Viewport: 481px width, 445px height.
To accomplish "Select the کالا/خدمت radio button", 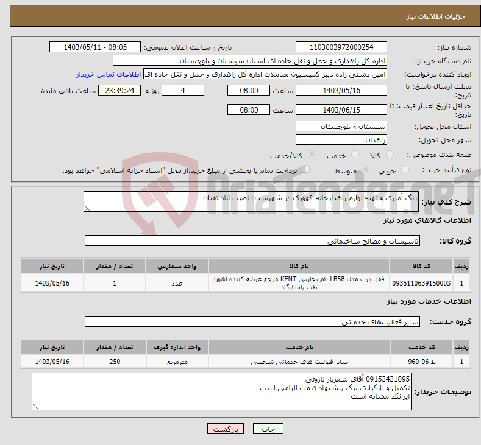I will [312, 155].
